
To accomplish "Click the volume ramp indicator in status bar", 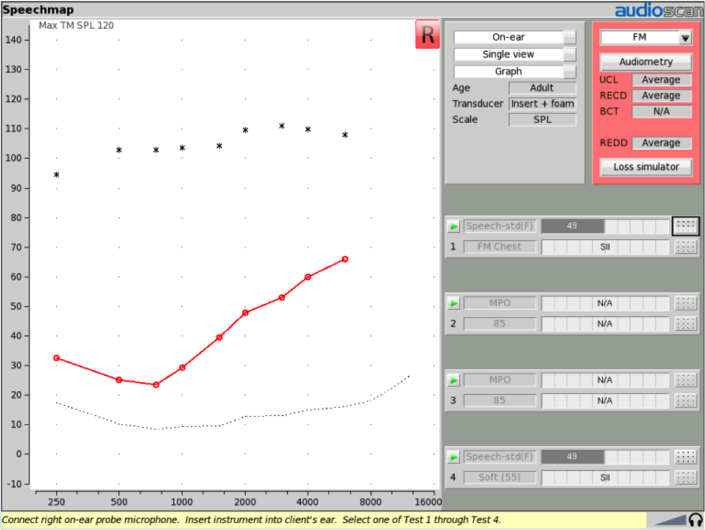I will [670, 520].
